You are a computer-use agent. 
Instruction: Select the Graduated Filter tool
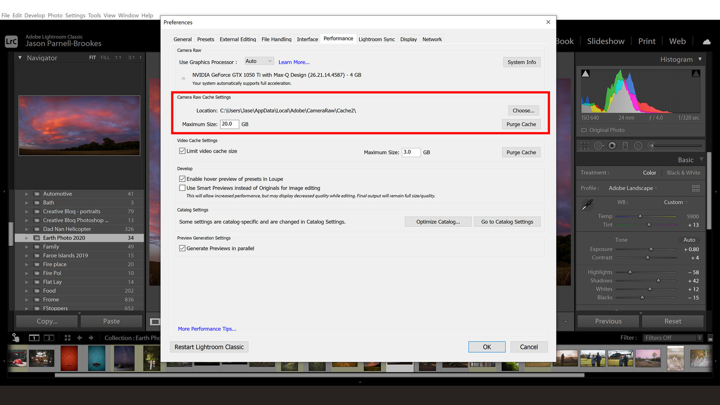pyautogui.click(x=624, y=145)
